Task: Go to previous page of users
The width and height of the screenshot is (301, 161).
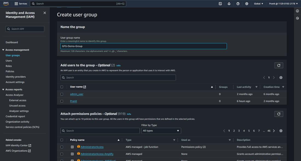Action: pos(264,78)
